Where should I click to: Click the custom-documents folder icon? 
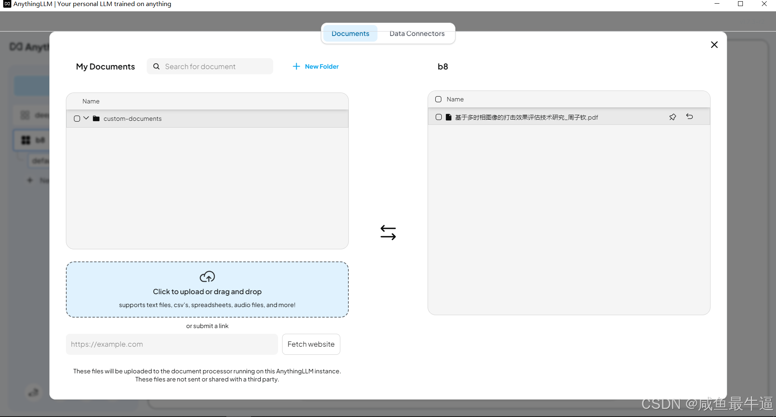[x=96, y=118]
